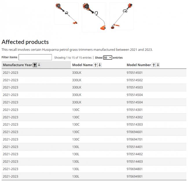Select model number 970514402
This screenshot has width=188, height=181.
pyautogui.click(x=135, y=154)
